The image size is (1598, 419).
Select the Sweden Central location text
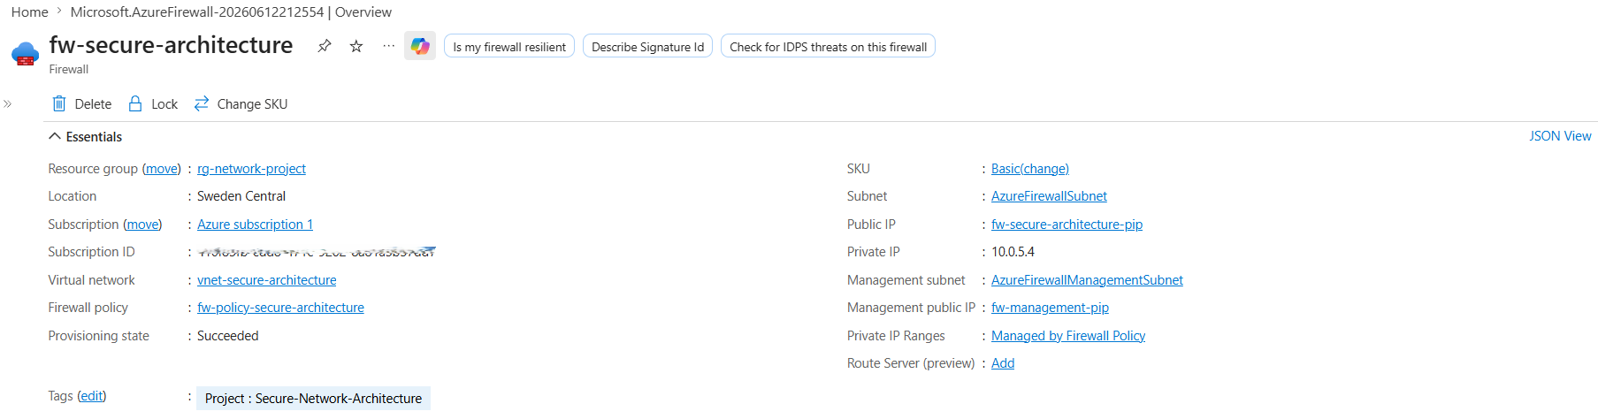[x=241, y=196]
